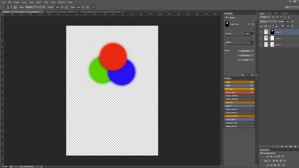Lock transparent pixels
This screenshot has height=168, width=299.
(x=266, y=26)
